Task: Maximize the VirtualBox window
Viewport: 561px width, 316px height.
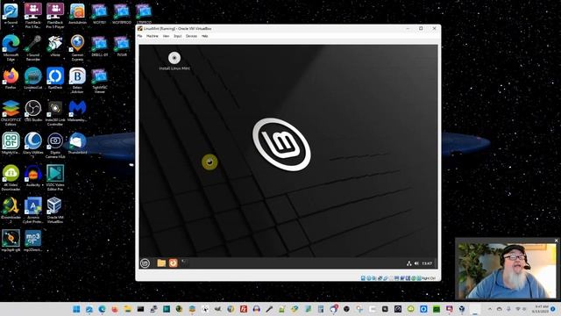Action: pos(421,28)
